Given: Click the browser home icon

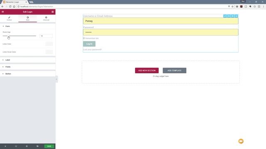Looking at the screenshot, I should coord(14,7).
